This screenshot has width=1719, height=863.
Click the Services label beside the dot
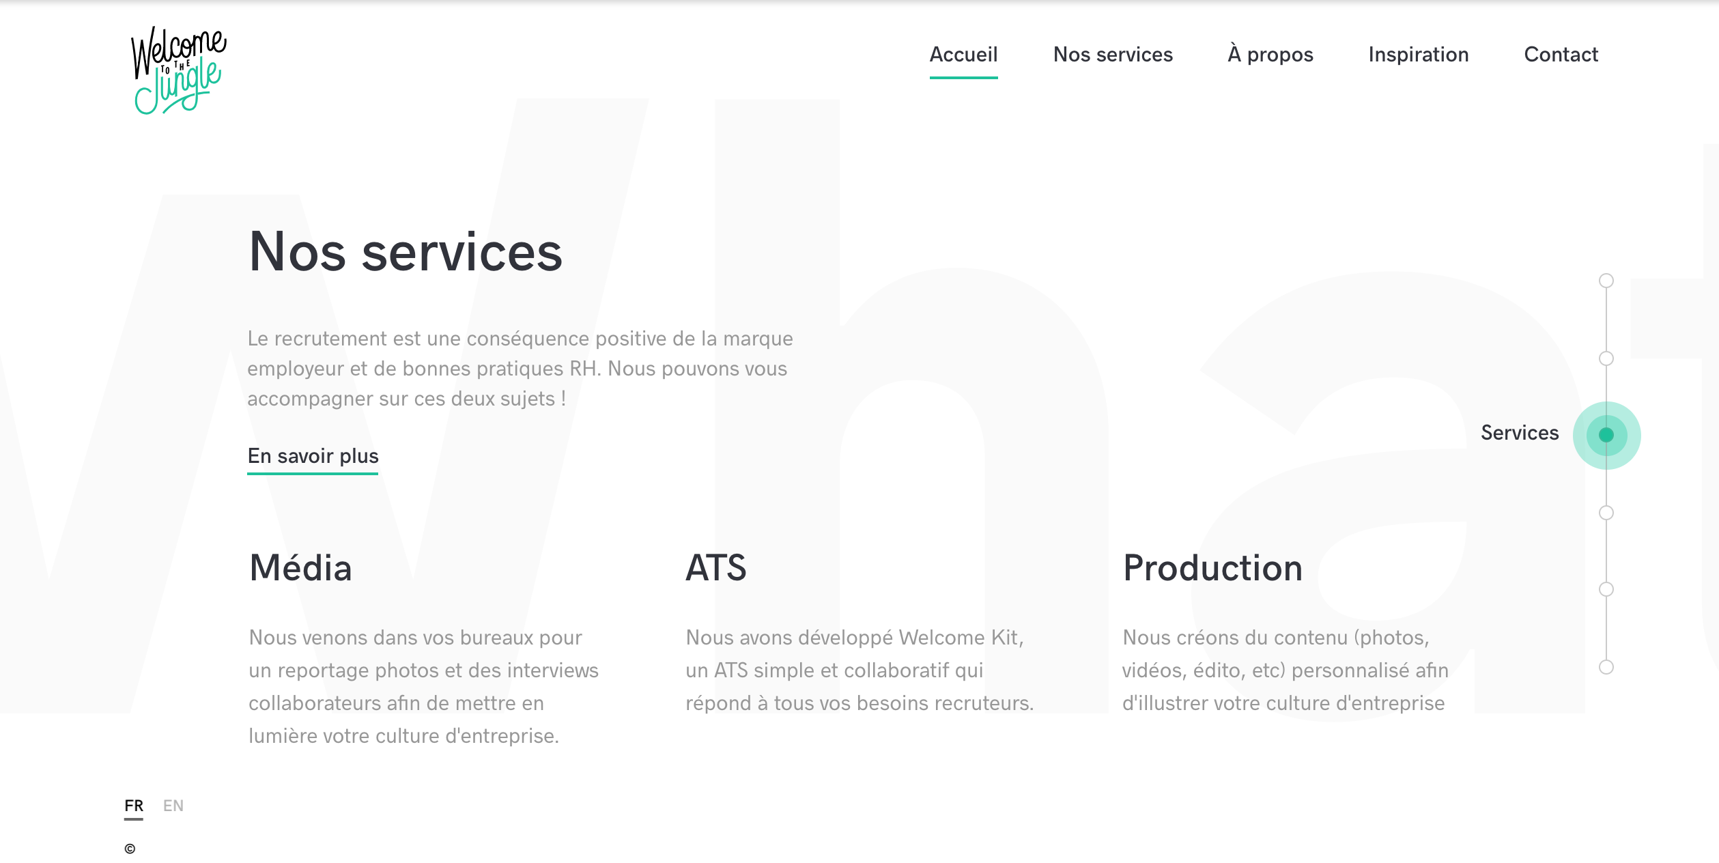coord(1520,433)
